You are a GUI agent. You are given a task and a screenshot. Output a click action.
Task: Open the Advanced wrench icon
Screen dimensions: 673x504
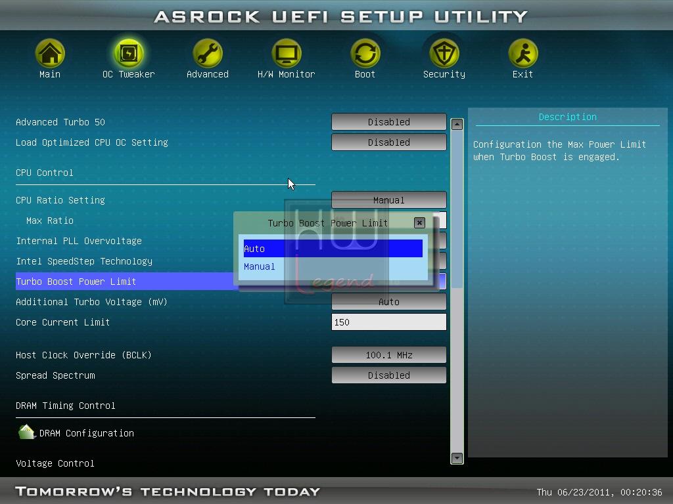[208, 53]
